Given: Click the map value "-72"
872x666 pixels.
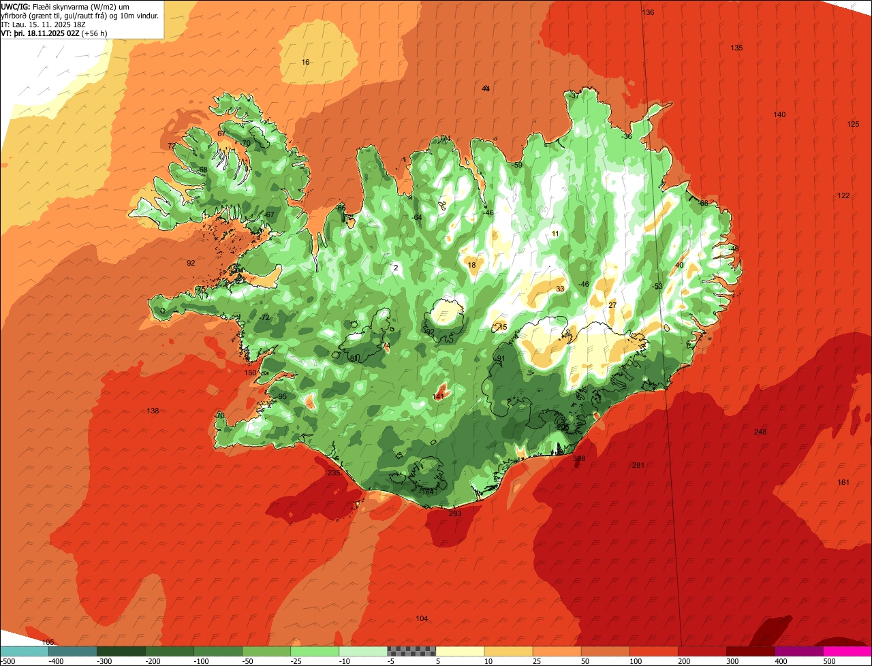Looking at the screenshot, I should click(264, 317).
